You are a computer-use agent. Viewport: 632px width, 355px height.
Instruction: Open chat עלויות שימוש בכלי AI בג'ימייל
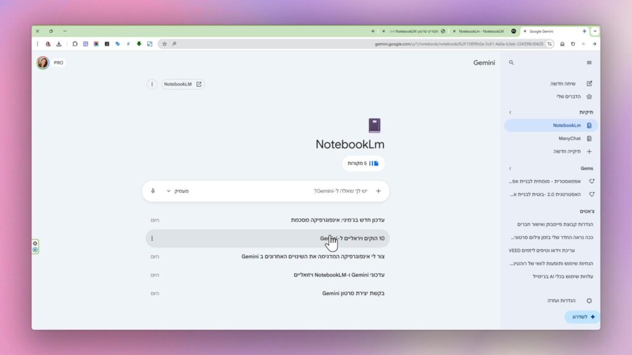click(x=563, y=277)
